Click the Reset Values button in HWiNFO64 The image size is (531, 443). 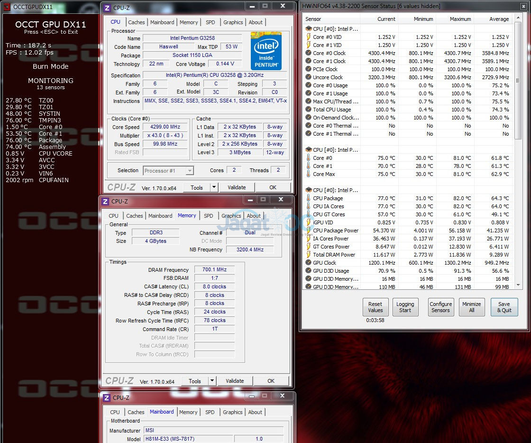(x=375, y=307)
